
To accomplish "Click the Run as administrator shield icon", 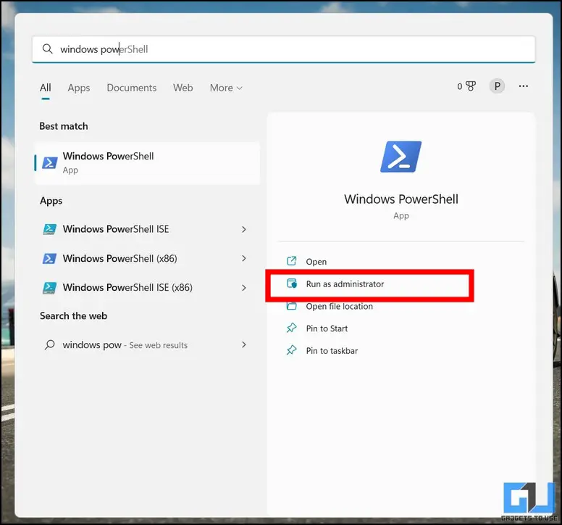I will coord(292,284).
